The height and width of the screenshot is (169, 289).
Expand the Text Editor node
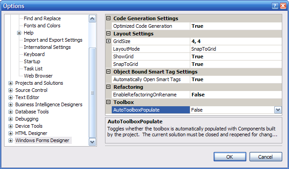10,98
